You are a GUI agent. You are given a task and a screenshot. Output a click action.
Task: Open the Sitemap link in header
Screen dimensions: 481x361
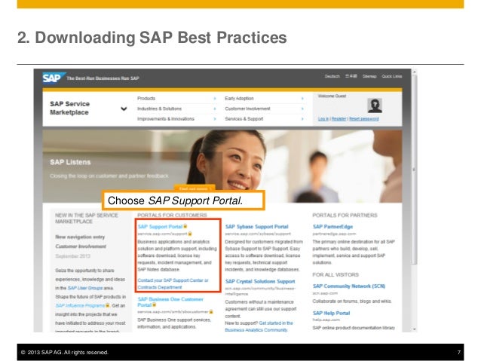click(369, 76)
